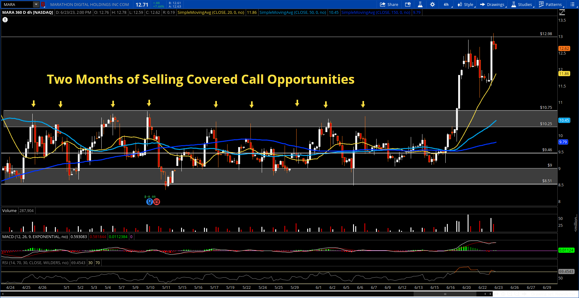The width and height of the screenshot is (579, 298).
Task: Click the red symbol link color icon
Action: pos(43,4)
